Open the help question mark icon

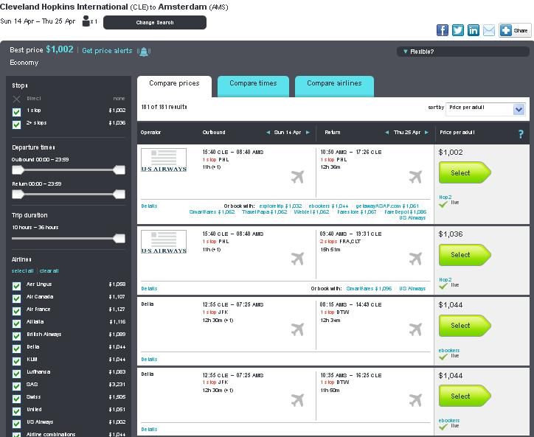click(521, 133)
